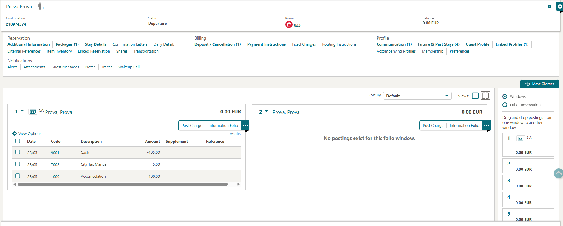Open the Linked Profiles (1) link
Viewport: 563px width, 226px height.
click(x=512, y=44)
